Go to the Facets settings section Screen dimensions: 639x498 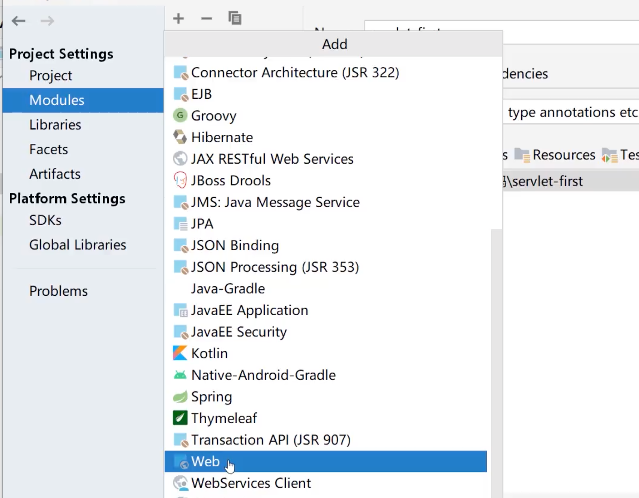point(49,149)
